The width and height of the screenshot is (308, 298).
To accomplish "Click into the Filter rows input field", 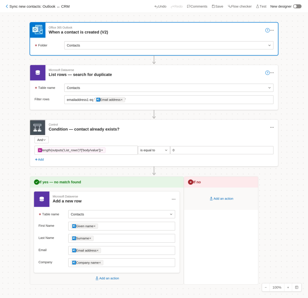I will click(x=169, y=100).
